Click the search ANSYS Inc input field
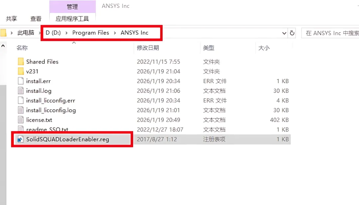The image size is (359, 205). pos(330,33)
